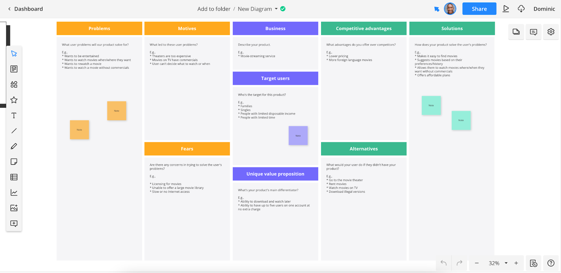
Task: Open the zoom level dropdown arrow
Action: (x=506, y=263)
